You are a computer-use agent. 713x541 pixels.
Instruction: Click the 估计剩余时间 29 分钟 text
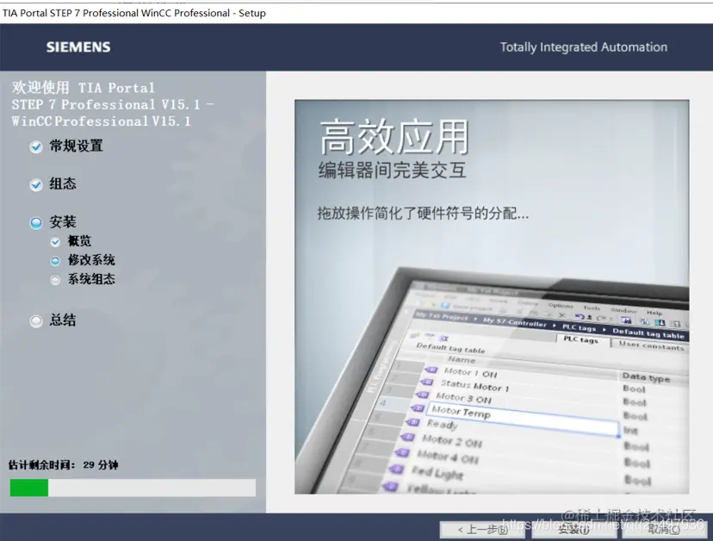point(63,465)
